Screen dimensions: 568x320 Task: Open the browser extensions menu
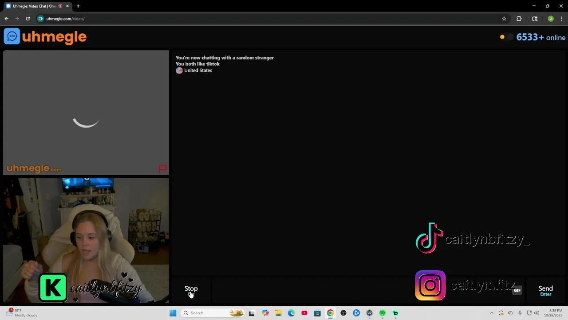(x=519, y=19)
